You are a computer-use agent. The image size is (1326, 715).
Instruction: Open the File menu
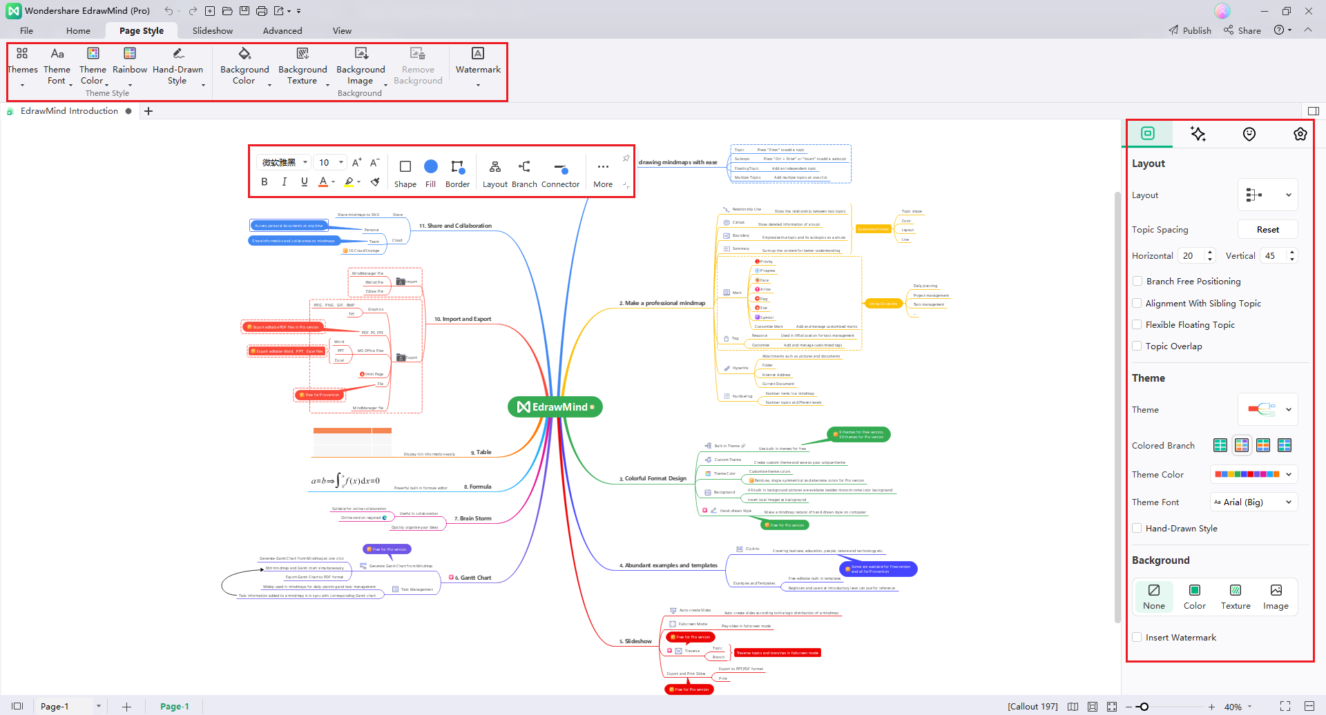[26, 30]
